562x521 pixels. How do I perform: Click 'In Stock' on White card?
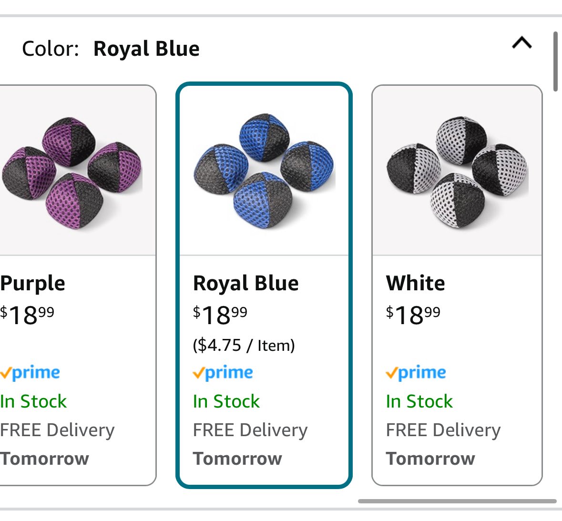tap(419, 401)
